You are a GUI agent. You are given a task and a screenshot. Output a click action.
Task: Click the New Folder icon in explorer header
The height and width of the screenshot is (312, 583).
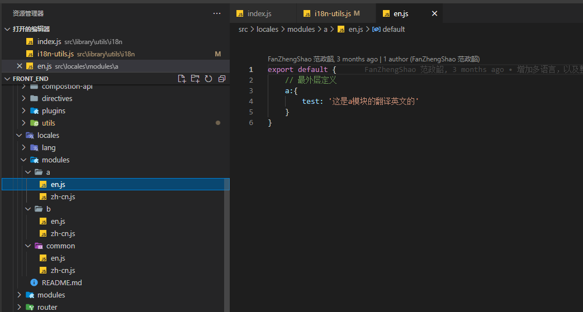(x=195, y=79)
